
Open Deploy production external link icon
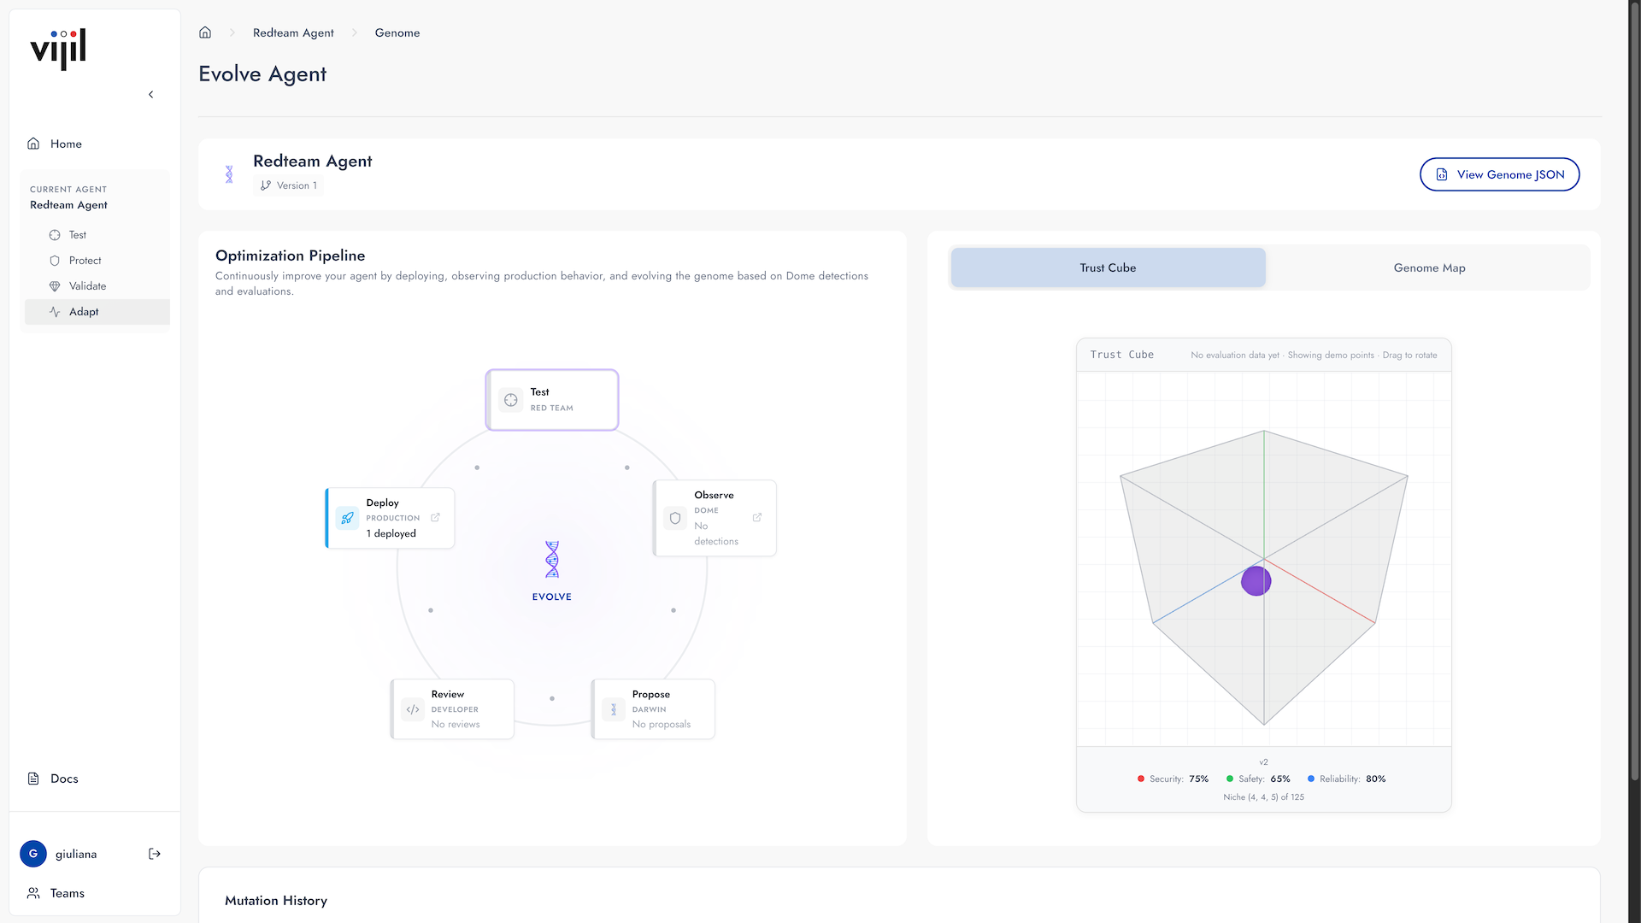click(435, 518)
